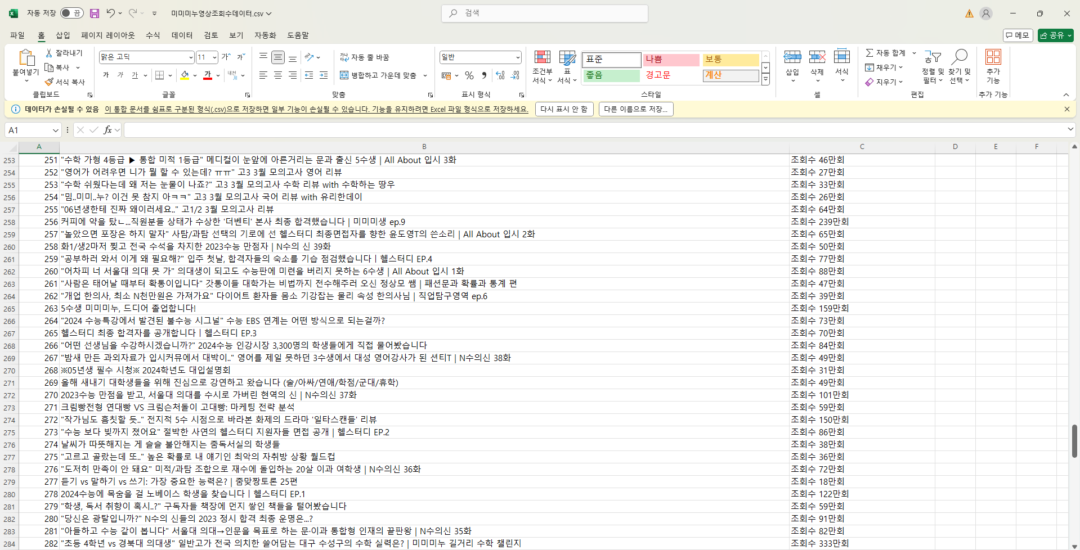This screenshot has width=1080, height=550.
Task: Open the Data (데이터) ribbon tab
Action: (182, 35)
